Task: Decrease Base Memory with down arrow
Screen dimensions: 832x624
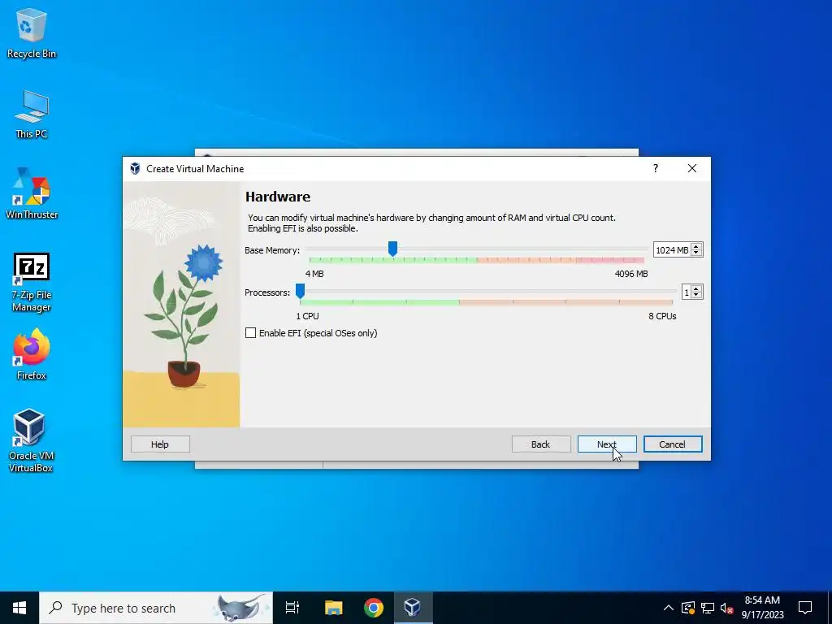Action: (x=696, y=253)
